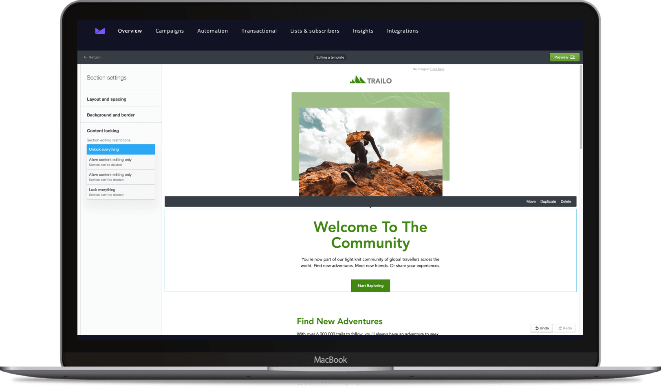The height and width of the screenshot is (388, 661).
Task: Duplicate the selected section
Action: pos(548,201)
